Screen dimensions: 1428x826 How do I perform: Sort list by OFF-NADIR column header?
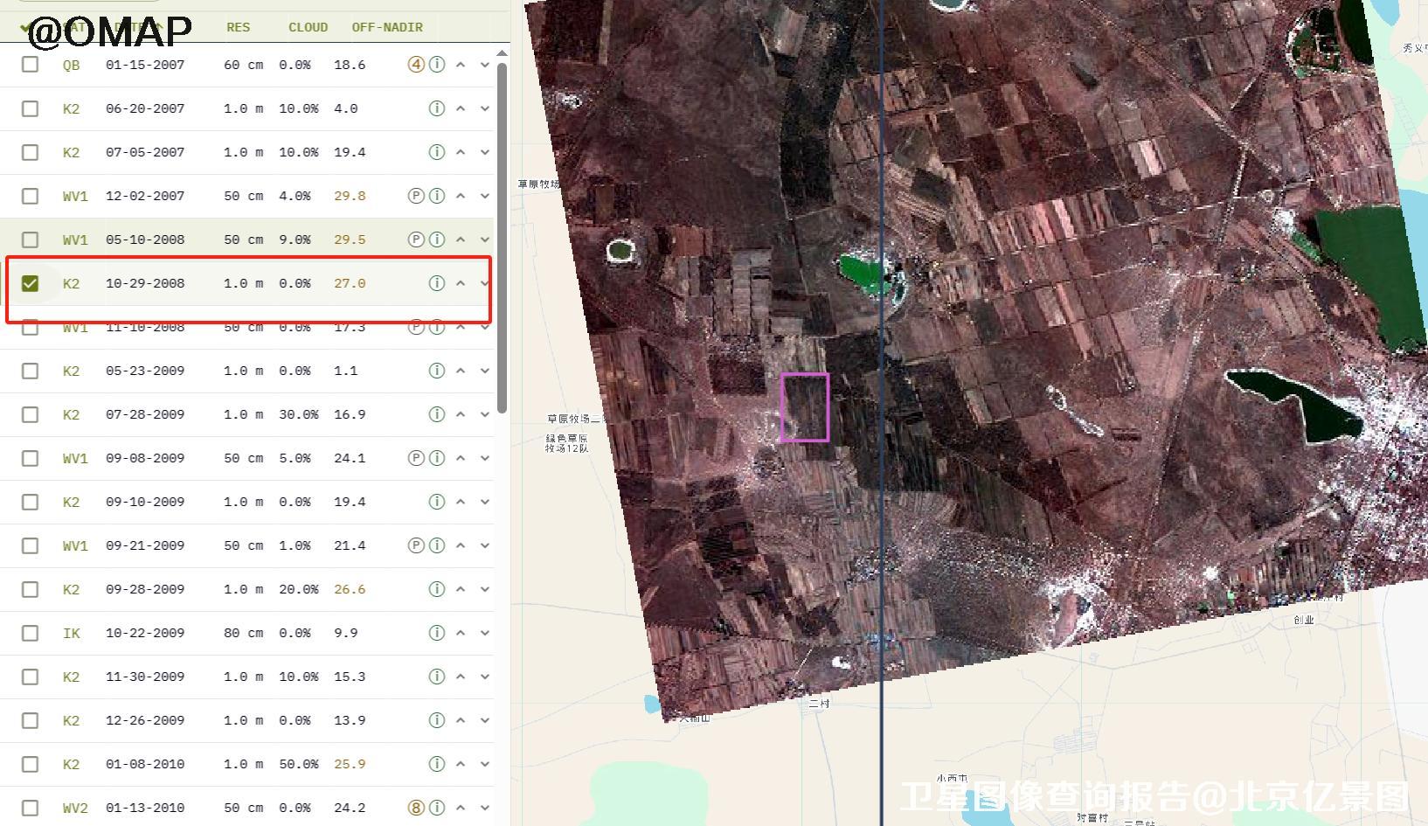pyautogui.click(x=387, y=27)
